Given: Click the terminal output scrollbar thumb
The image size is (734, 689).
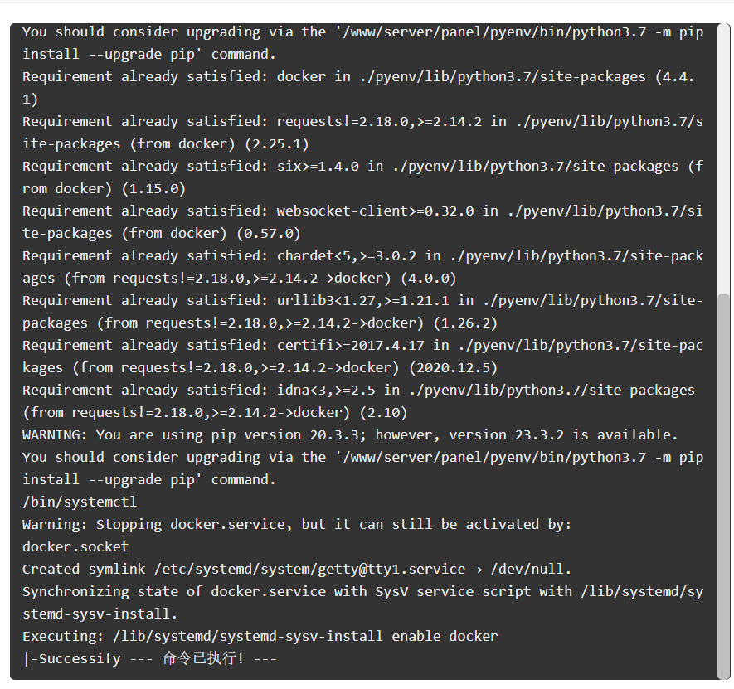Looking at the screenshot, I should pos(724,486).
